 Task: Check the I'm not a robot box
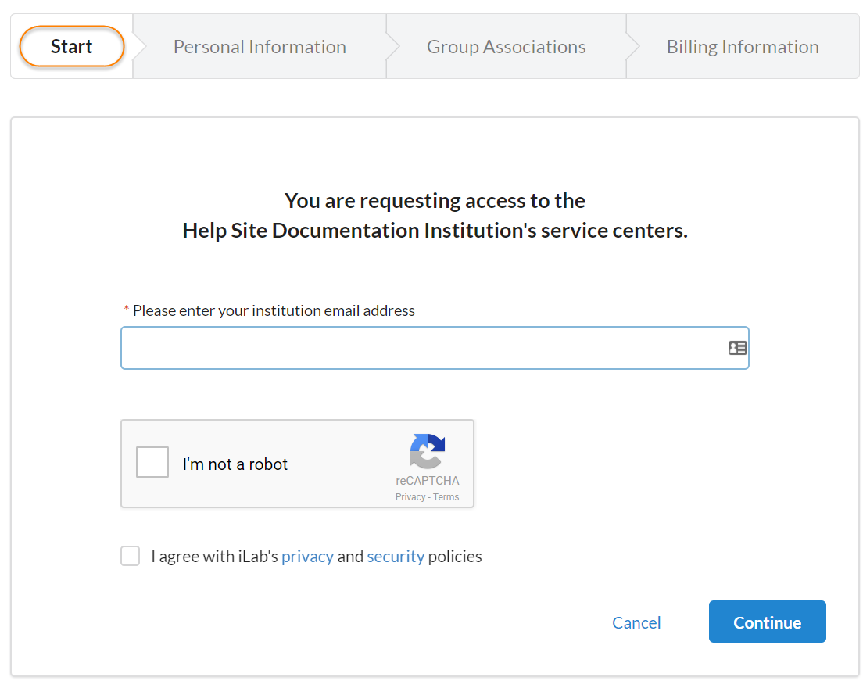(x=152, y=462)
